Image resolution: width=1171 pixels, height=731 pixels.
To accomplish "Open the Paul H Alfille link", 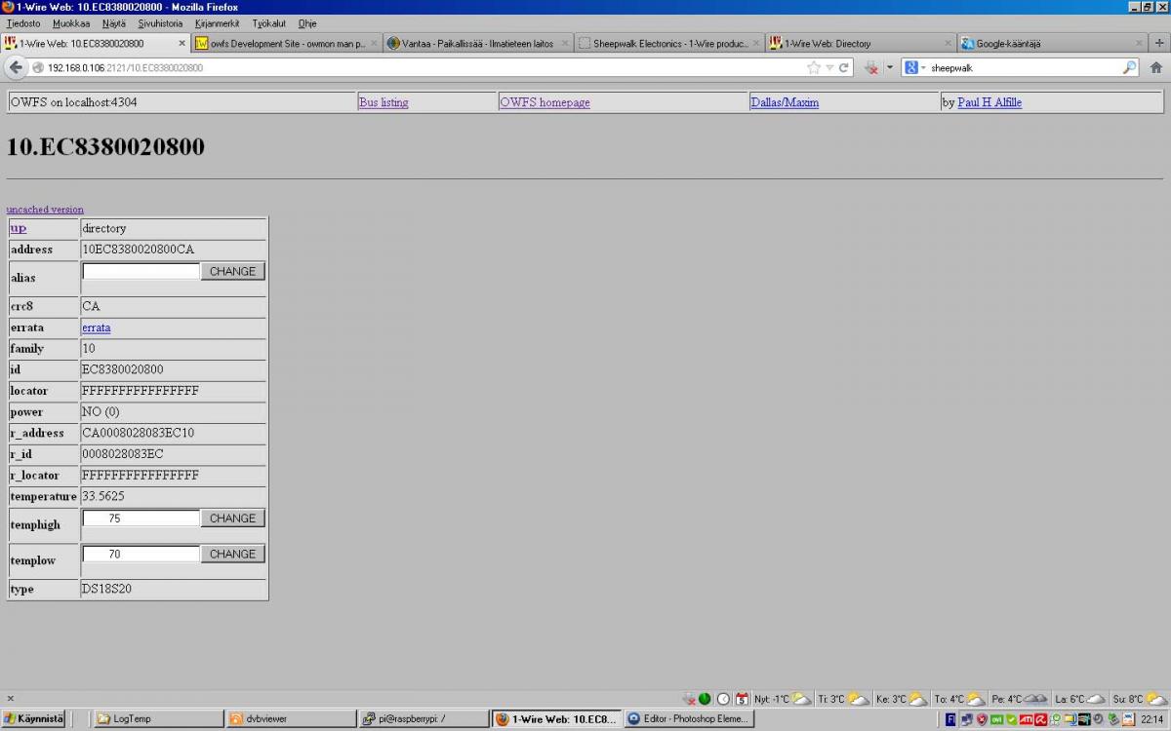I will click(989, 102).
